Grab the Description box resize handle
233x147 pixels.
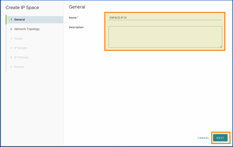220,46
